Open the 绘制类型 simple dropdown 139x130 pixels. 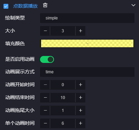[87, 18]
